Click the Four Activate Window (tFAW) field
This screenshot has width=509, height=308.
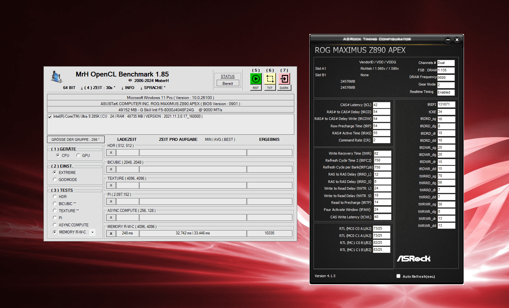(x=382, y=210)
